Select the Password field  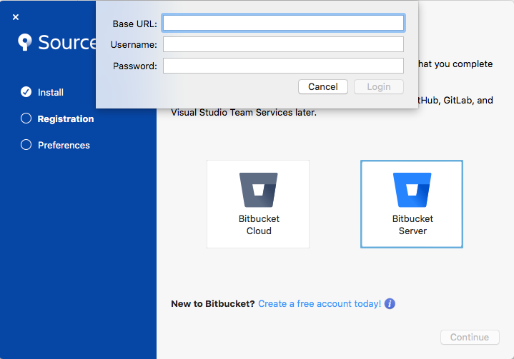pos(283,66)
